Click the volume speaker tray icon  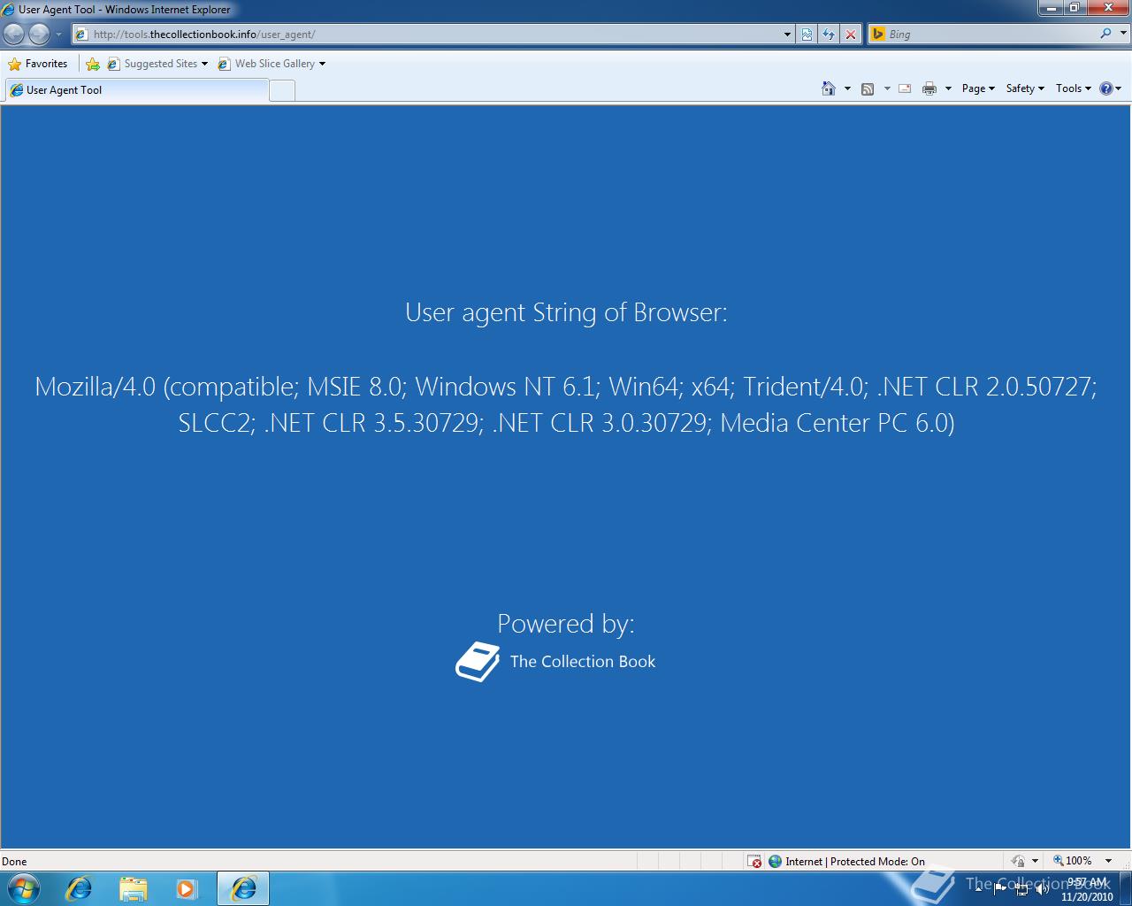(1041, 889)
